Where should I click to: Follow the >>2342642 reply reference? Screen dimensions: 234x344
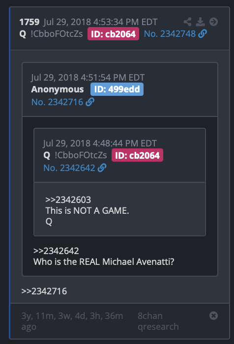coord(56,251)
